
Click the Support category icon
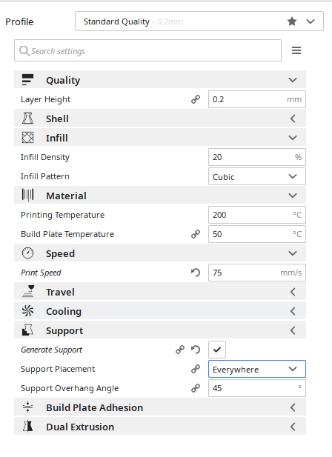[27, 330]
